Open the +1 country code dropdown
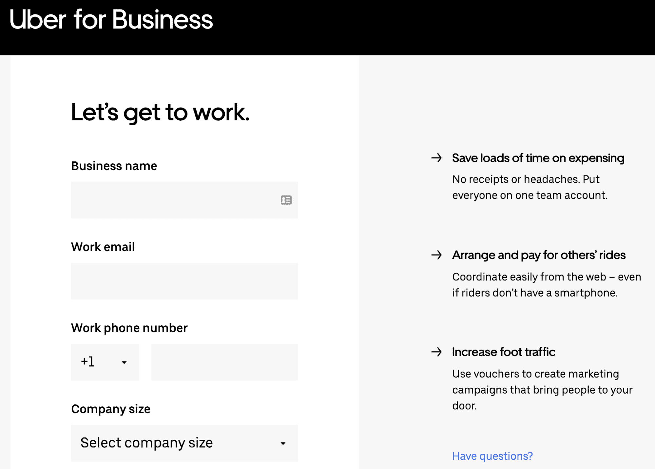Viewport: 655px width, 469px height. point(105,362)
